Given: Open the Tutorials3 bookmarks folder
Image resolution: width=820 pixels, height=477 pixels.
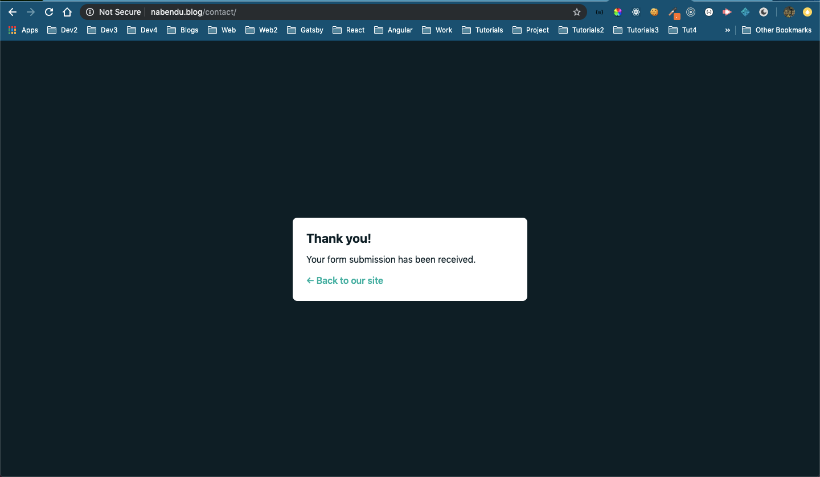Looking at the screenshot, I should [636, 30].
